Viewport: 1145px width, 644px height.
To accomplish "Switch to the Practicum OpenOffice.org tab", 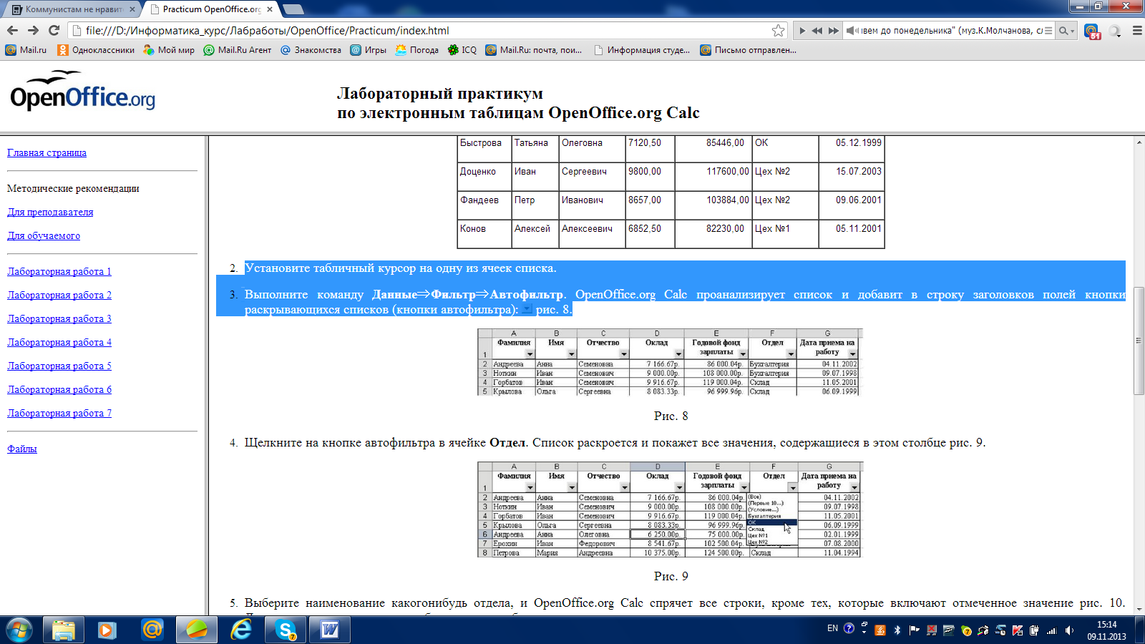I will [x=211, y=9].
